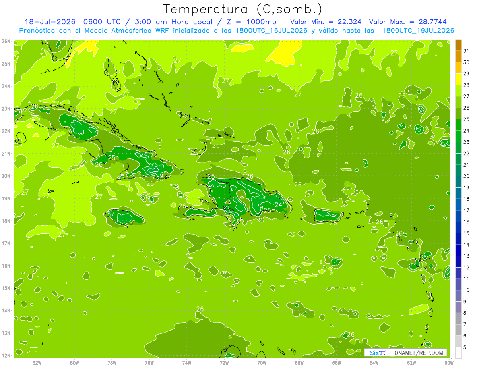Click the legend value '31'

coord(467,51)
